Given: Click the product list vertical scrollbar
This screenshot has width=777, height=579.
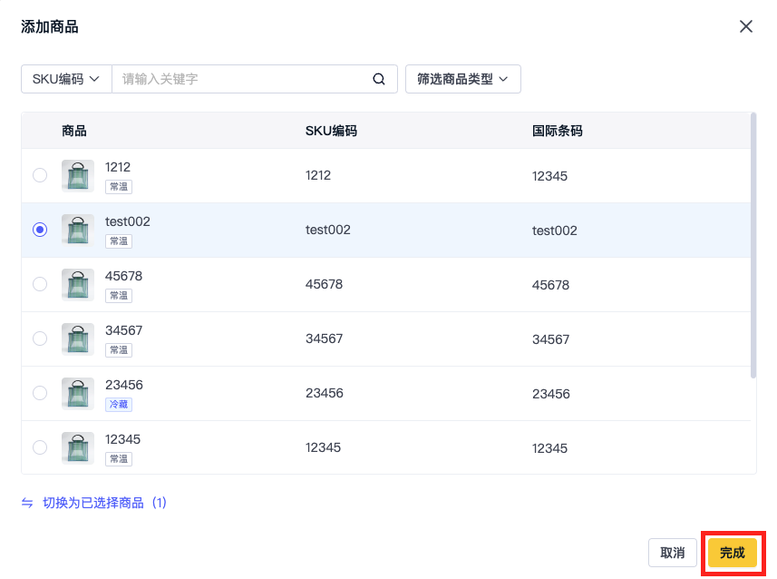Looking at the screenshot, I should pyautogui.click(x=753, y=246).
